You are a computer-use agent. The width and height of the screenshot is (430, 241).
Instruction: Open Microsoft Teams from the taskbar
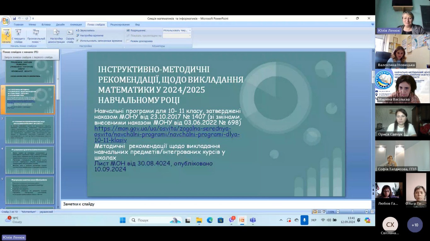click(253, 220)
